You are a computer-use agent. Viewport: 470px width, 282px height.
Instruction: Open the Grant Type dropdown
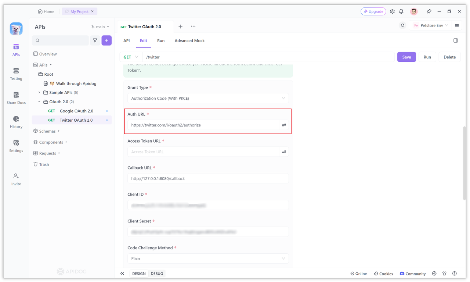[208, 98]
